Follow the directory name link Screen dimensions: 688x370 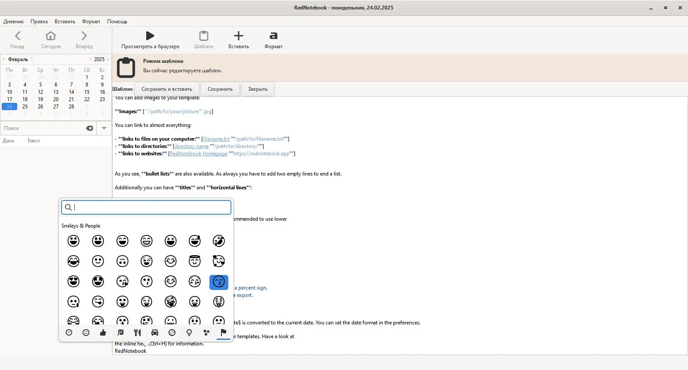[191, 146]
